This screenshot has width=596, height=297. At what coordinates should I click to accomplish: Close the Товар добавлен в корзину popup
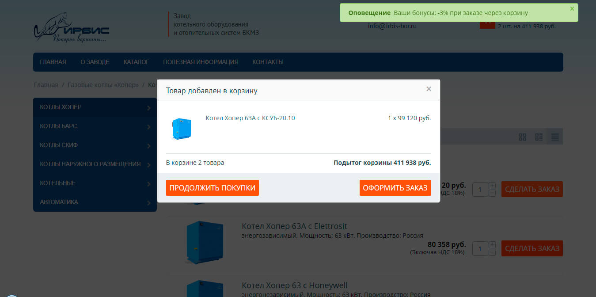429,89
